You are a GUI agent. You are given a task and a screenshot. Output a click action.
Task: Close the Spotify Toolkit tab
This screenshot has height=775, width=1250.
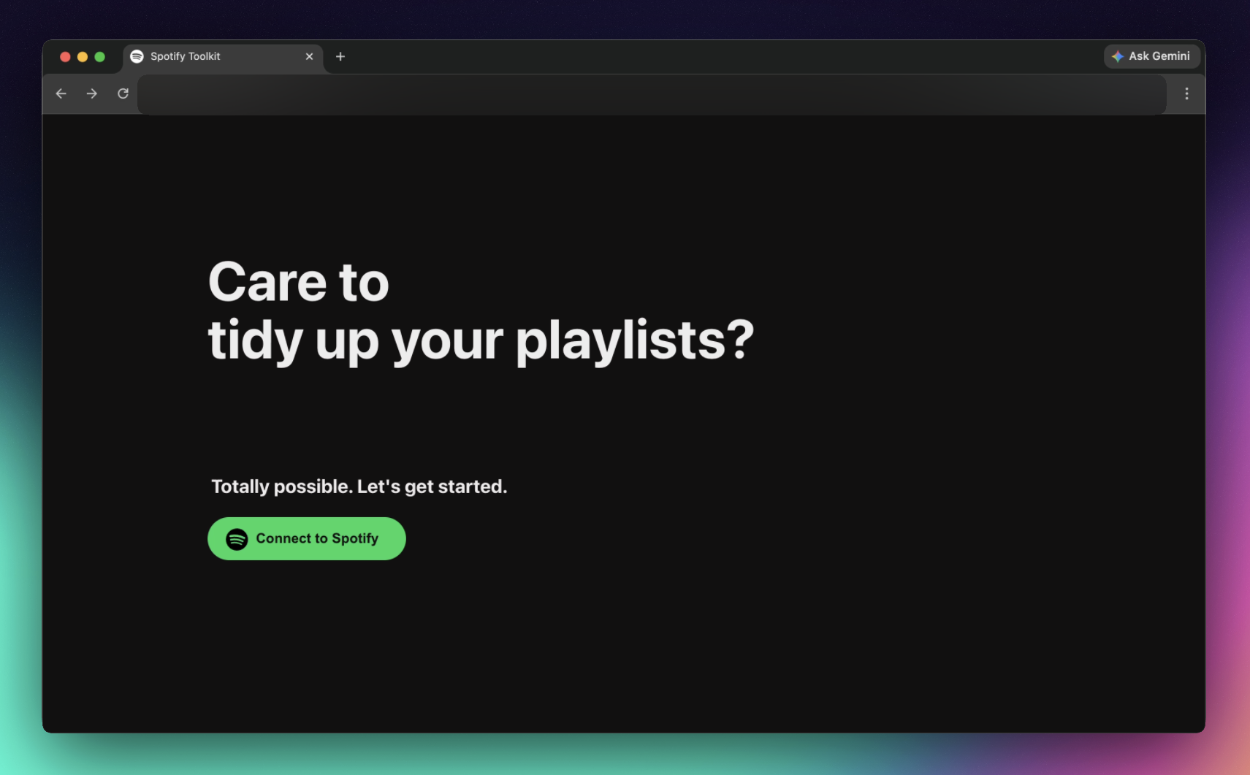(309, 56)
